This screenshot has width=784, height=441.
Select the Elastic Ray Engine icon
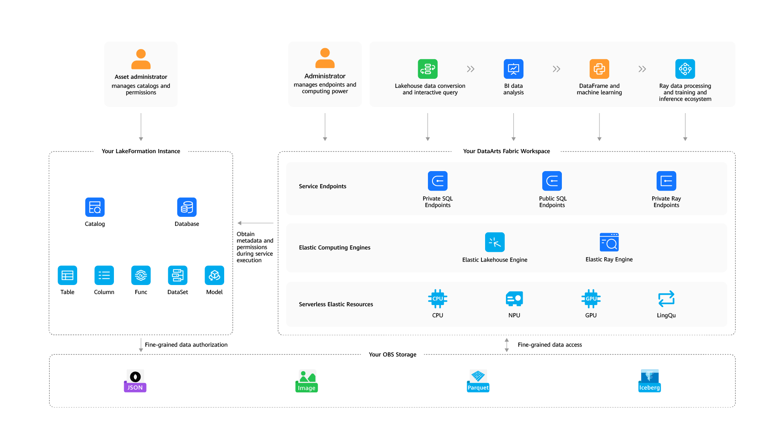(609, 242)
